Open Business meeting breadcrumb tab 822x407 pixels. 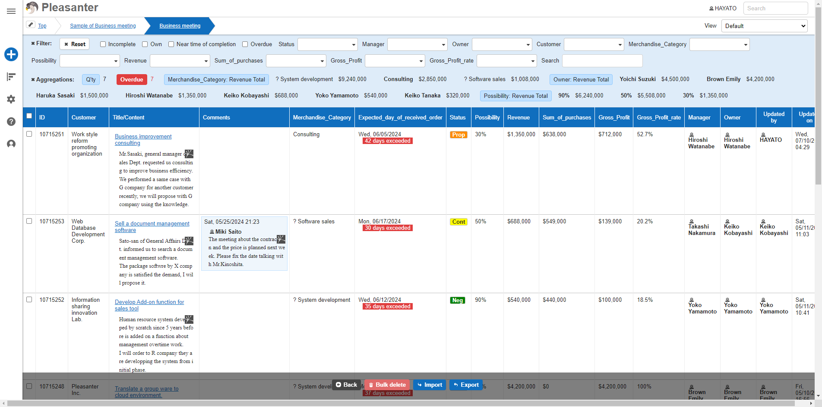(180, 26)
